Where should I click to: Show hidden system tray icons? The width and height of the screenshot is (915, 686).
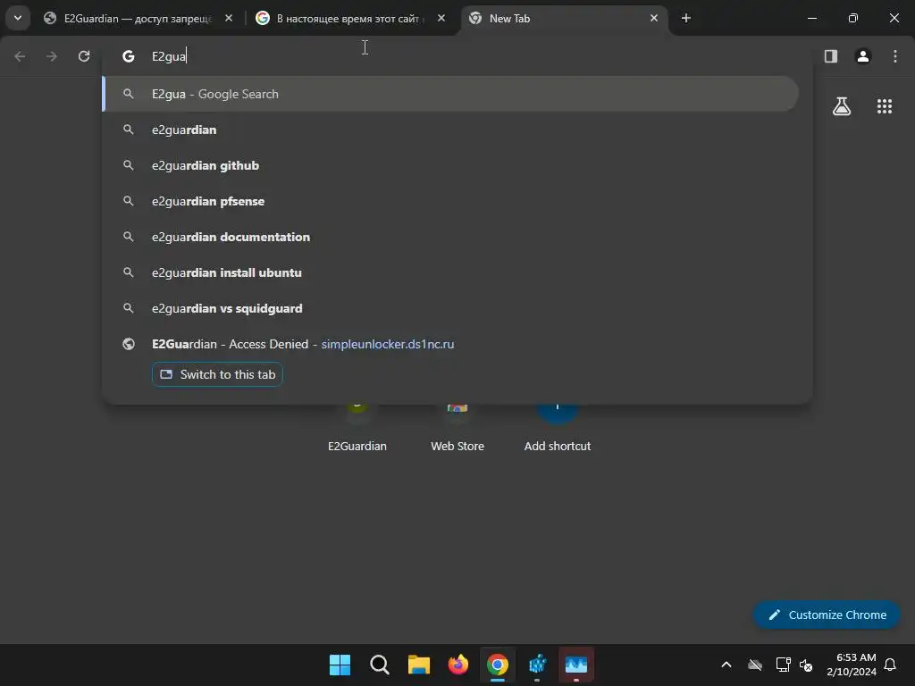[x=726, y=665]
